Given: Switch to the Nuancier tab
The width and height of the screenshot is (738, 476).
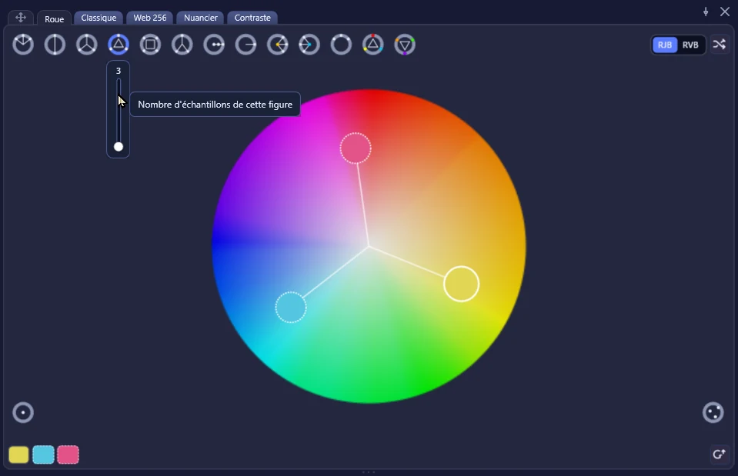Looking at the screenshot, I should tap(201, 18).
